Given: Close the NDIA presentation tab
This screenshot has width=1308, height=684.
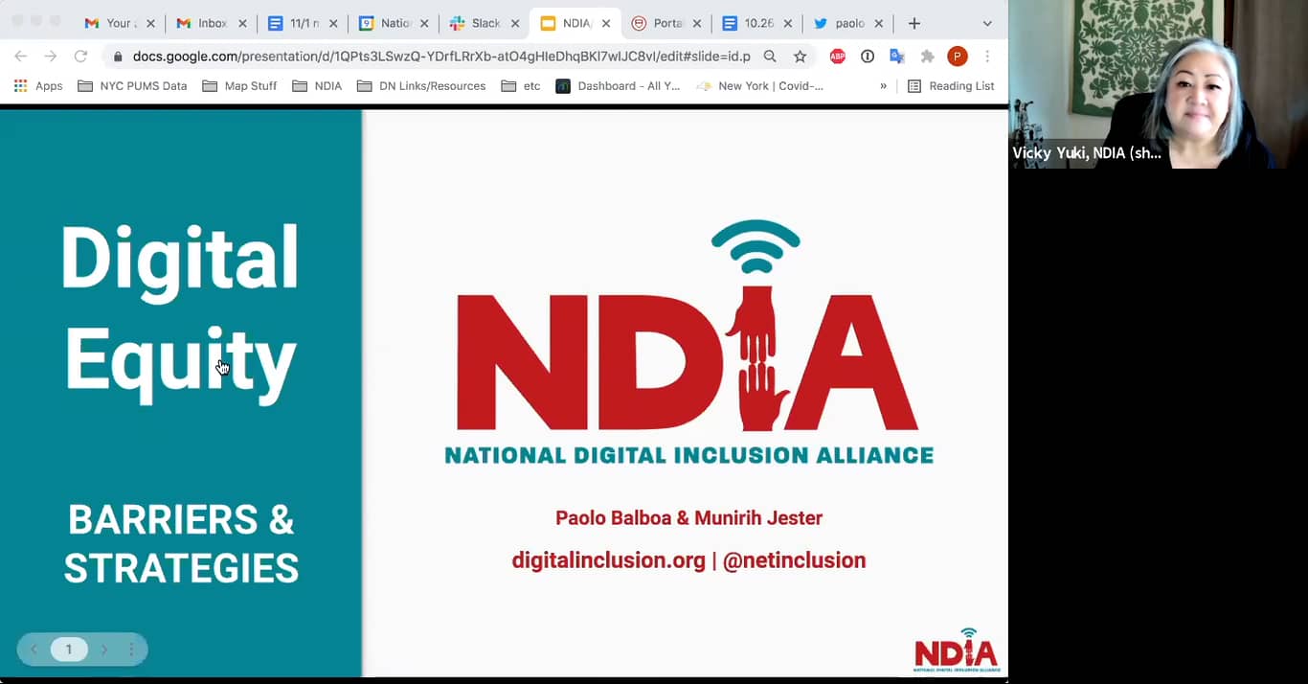Looking at the screenshot, I should (606, 23).
